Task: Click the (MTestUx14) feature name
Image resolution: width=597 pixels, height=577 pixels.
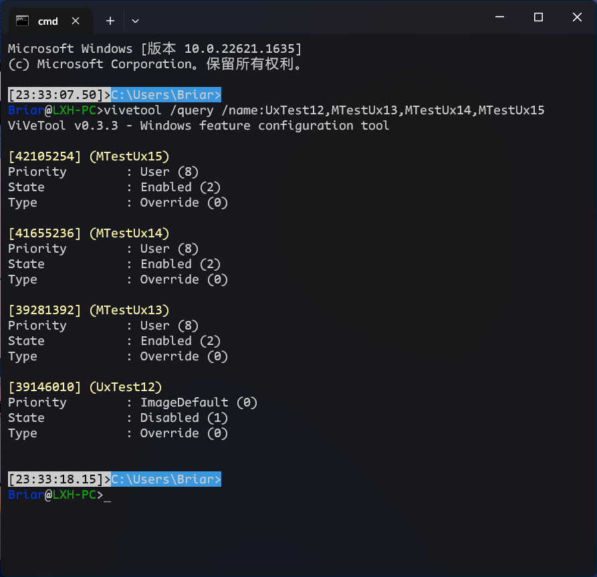Action: (129, 233)
